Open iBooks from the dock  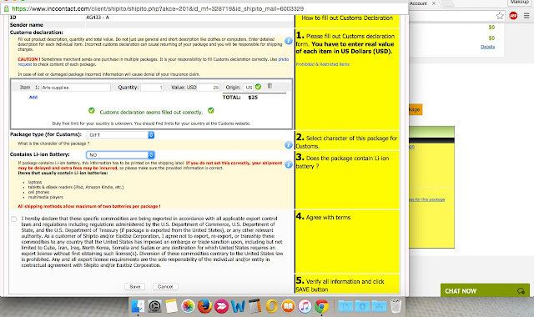coord(288,306)
